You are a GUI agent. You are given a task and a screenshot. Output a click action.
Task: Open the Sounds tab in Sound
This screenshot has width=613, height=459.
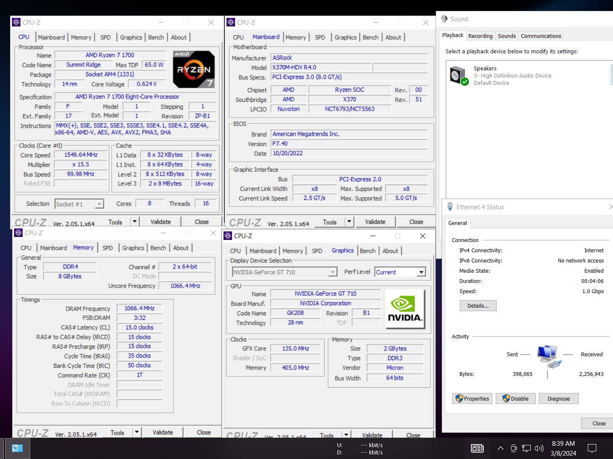tap(507, 36)
